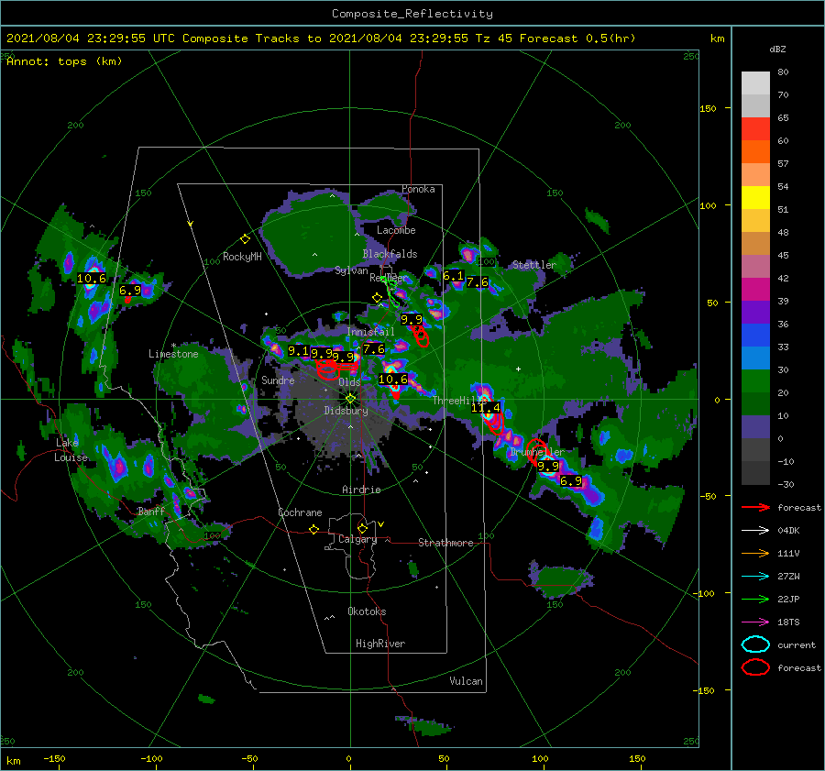Click the Blackfalds city label
825x771 pixels.
pos(390,254)
